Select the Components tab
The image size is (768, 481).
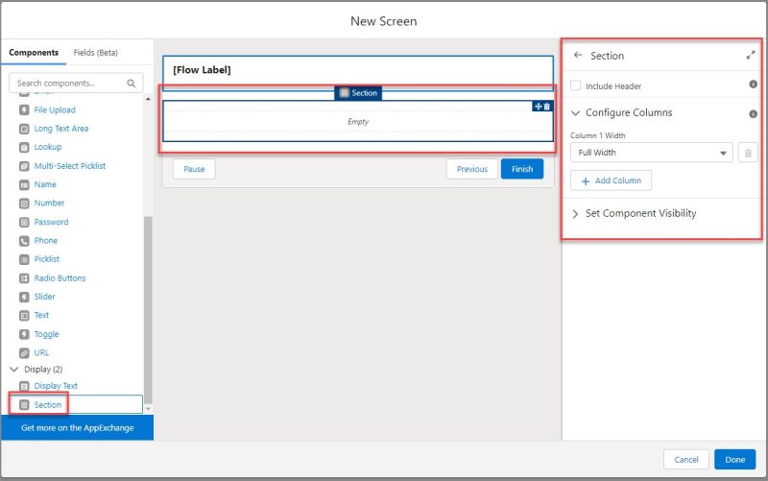[x=34, y=52]
